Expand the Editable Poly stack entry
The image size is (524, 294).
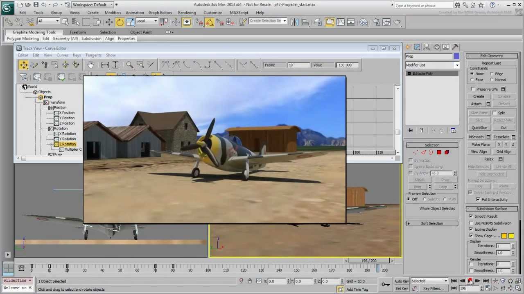[x=409, y=73]
